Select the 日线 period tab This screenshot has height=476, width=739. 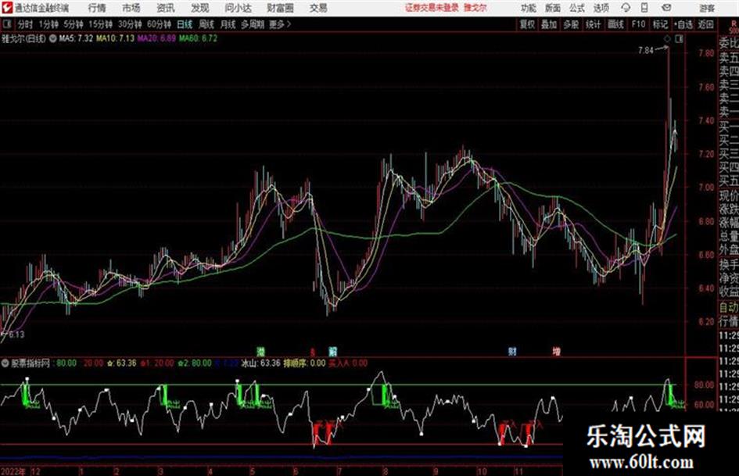tap(185, 24)
